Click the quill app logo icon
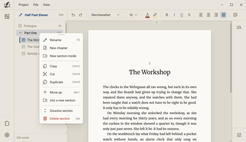This screenshot has height=142, width=246. tap(7, 5)
